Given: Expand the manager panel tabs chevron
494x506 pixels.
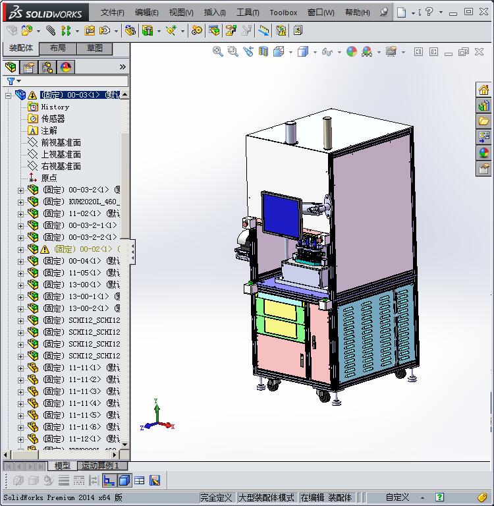Looking at the screenshot, I should coord(123,67).
